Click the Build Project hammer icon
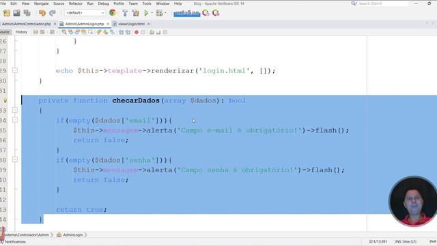The image size is (437, 246). click(125, 13)
